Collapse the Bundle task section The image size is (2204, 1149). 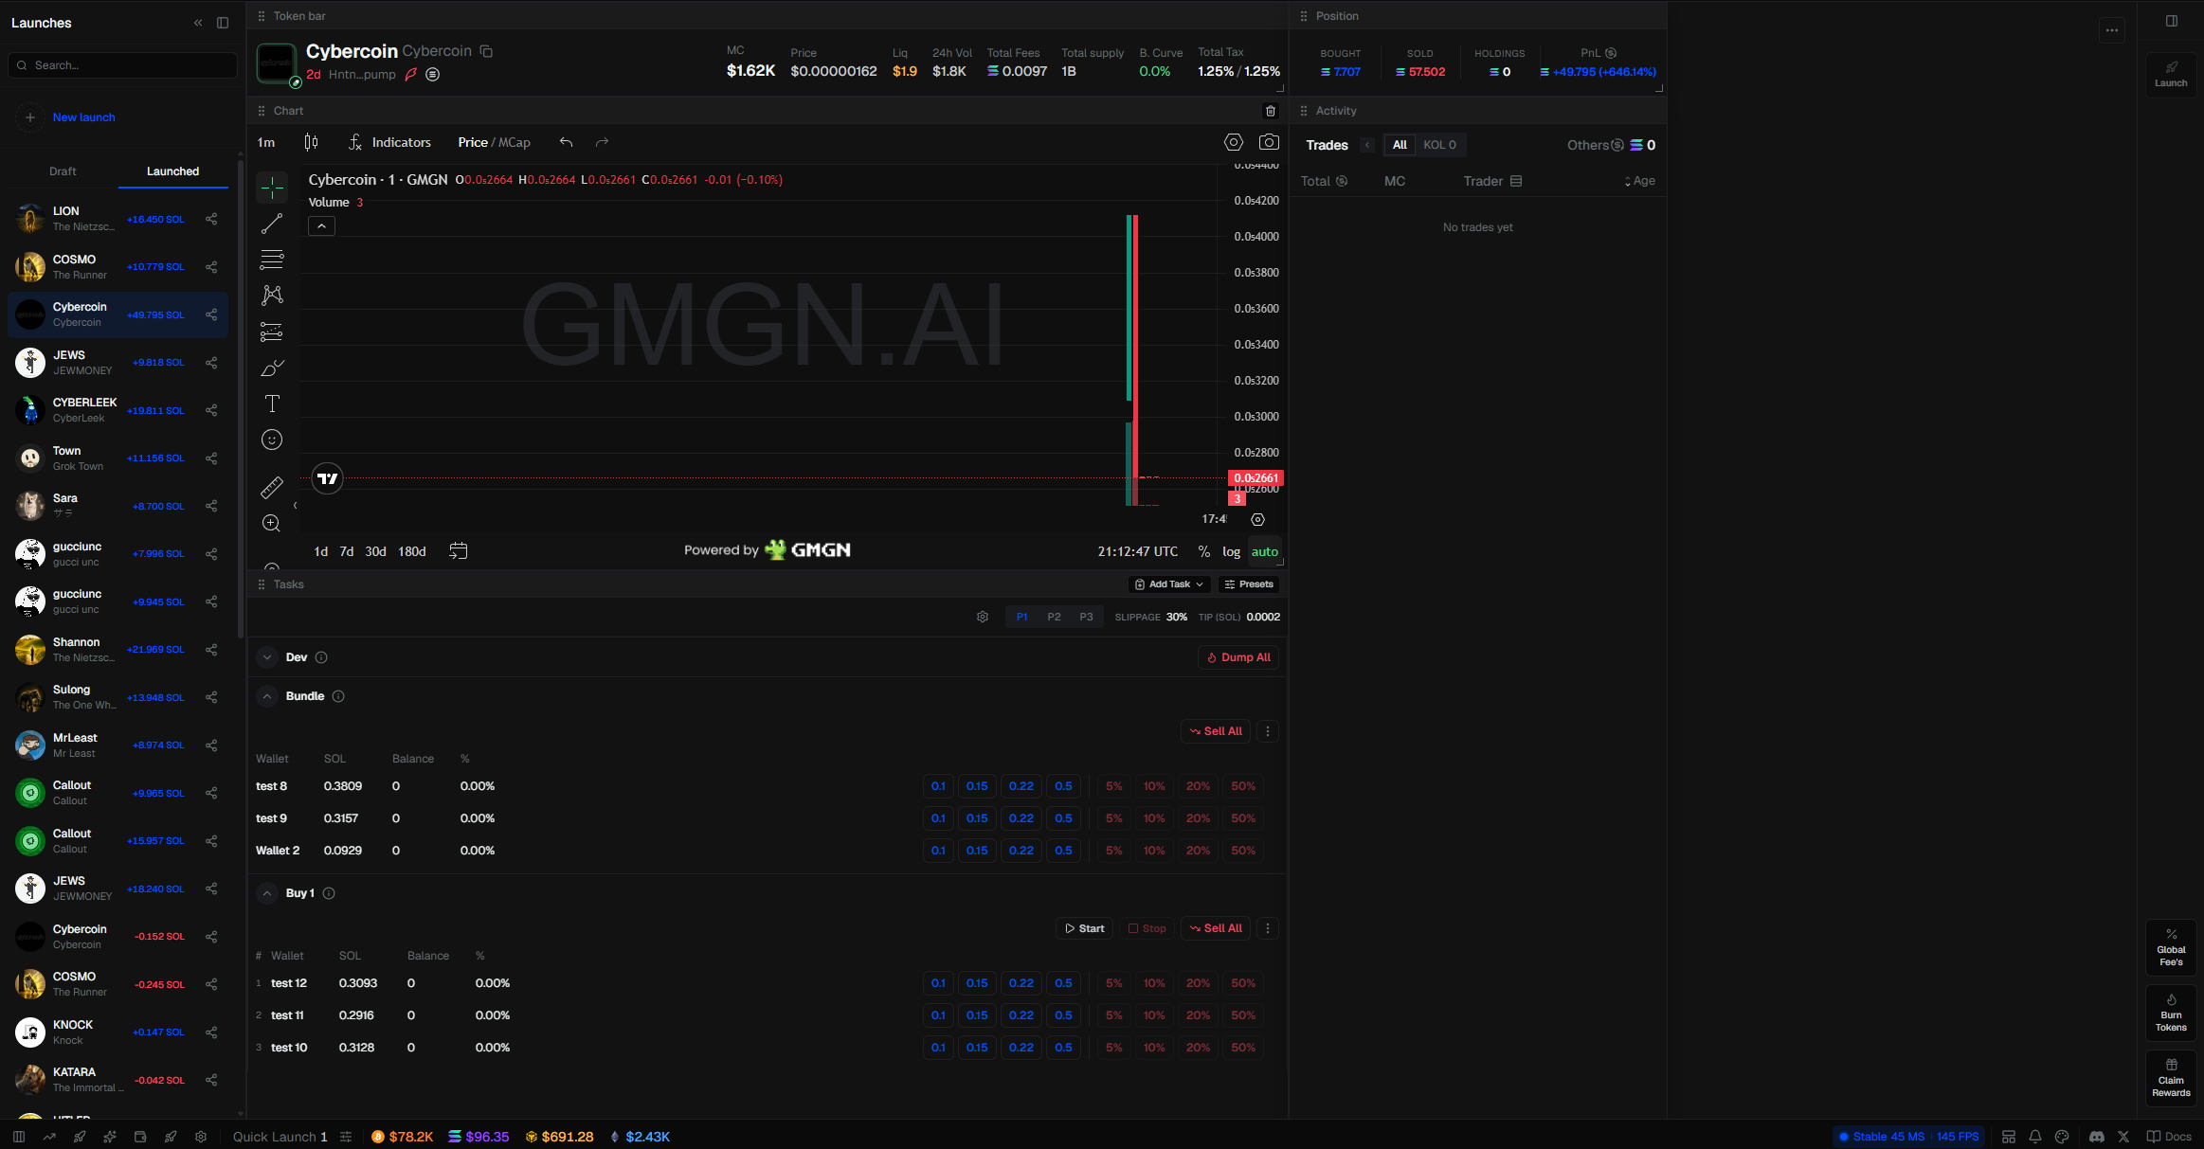click(x=267, y=696)
